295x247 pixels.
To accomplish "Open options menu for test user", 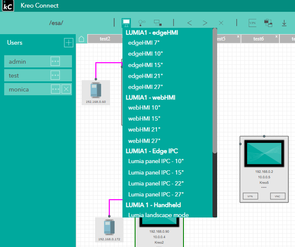I will (x=56, y=75).
